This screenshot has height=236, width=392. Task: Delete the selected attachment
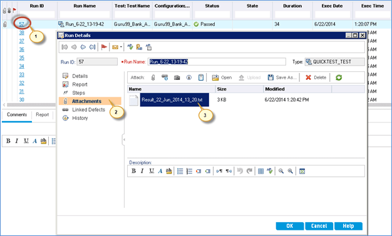pyautogui.click(x=316, y=77)
